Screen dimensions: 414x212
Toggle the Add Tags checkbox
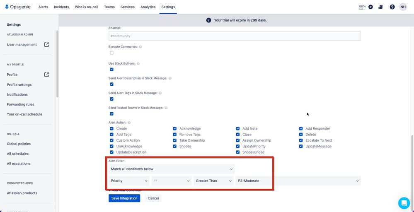click(112, 135)
